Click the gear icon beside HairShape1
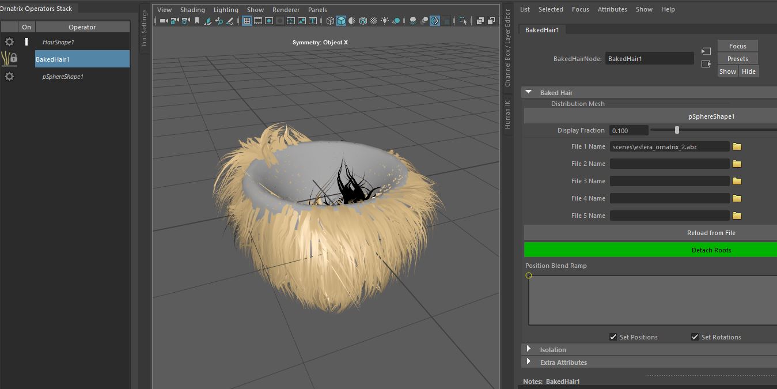The width and height of the screenshot is (777, 389). coord(9,42)
